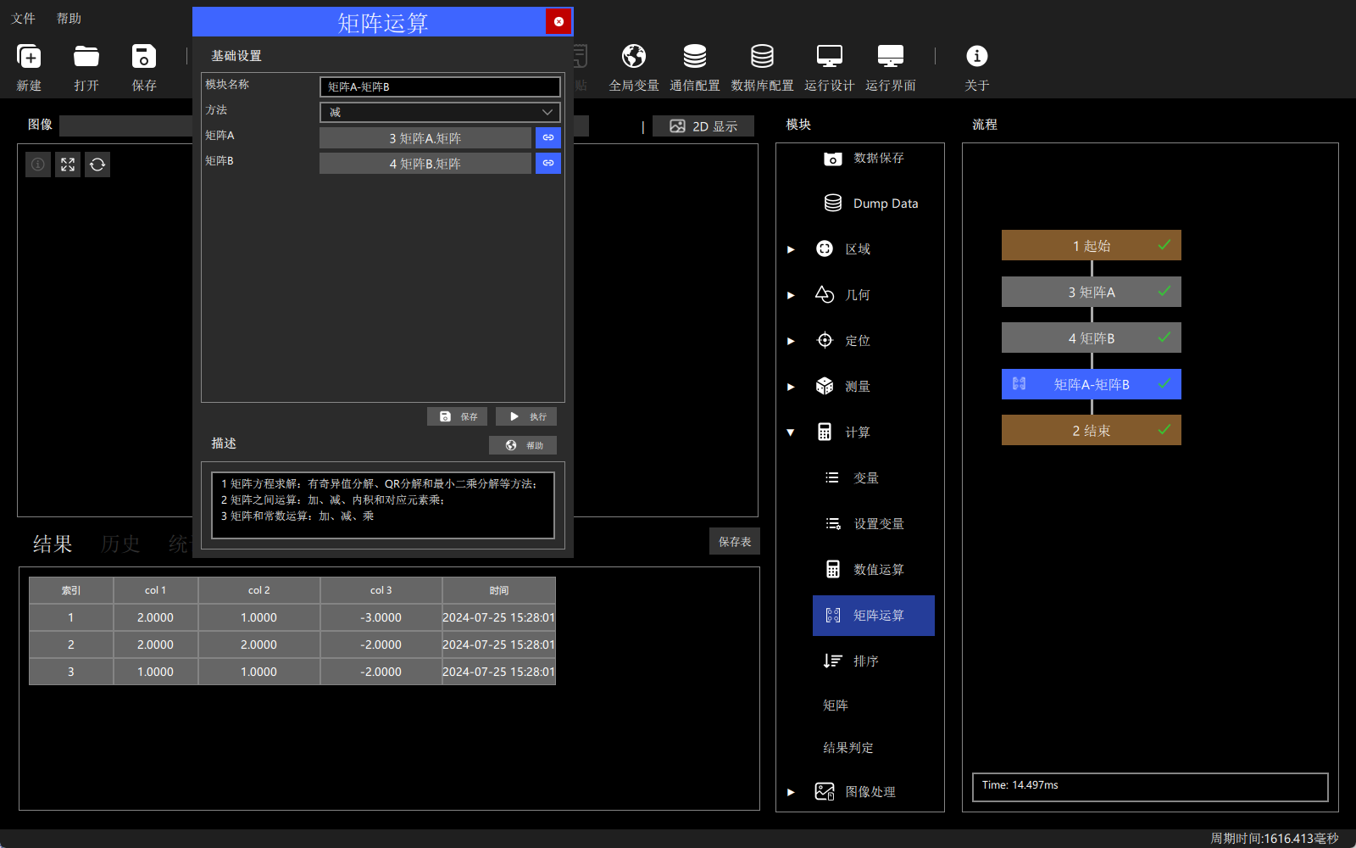Toggle the 2D 显示 display button
This screenshot has width=1356, height=848.
click(703, 126)
